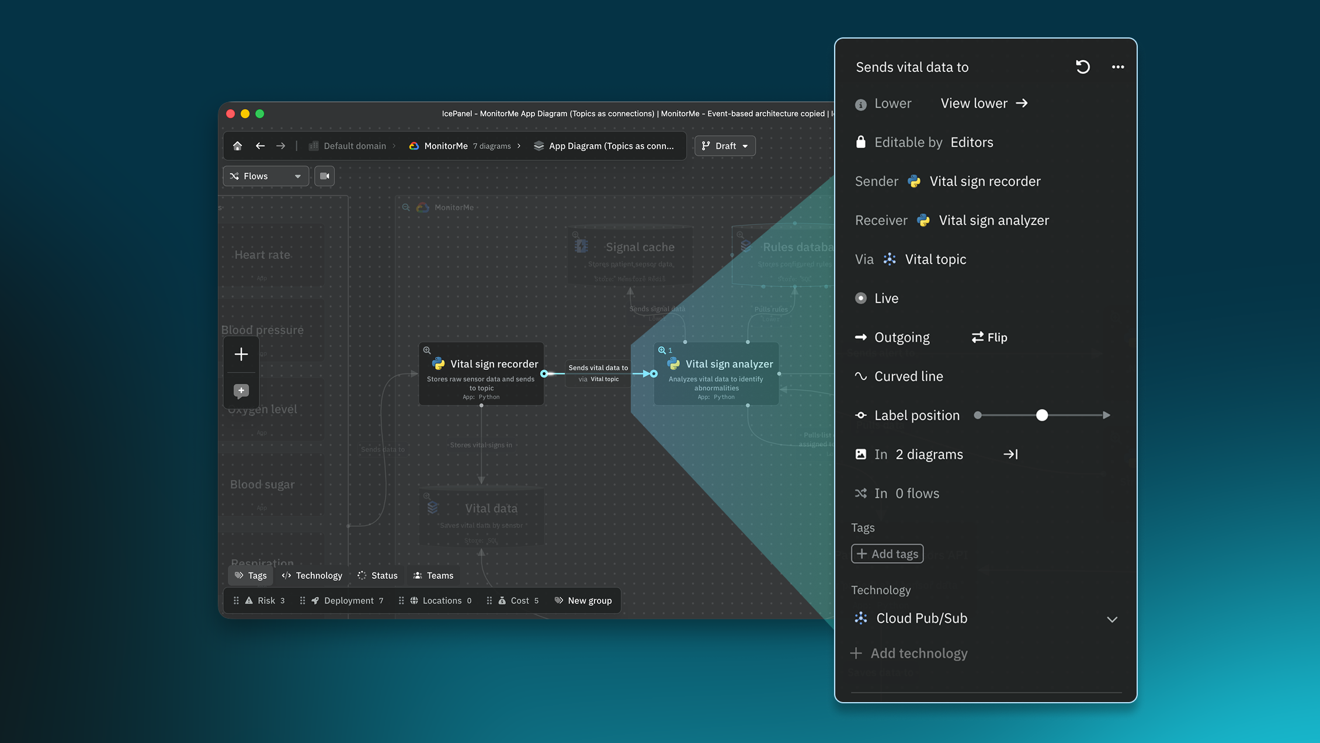Click the plus add-object button on canvas

pos(241,354)
